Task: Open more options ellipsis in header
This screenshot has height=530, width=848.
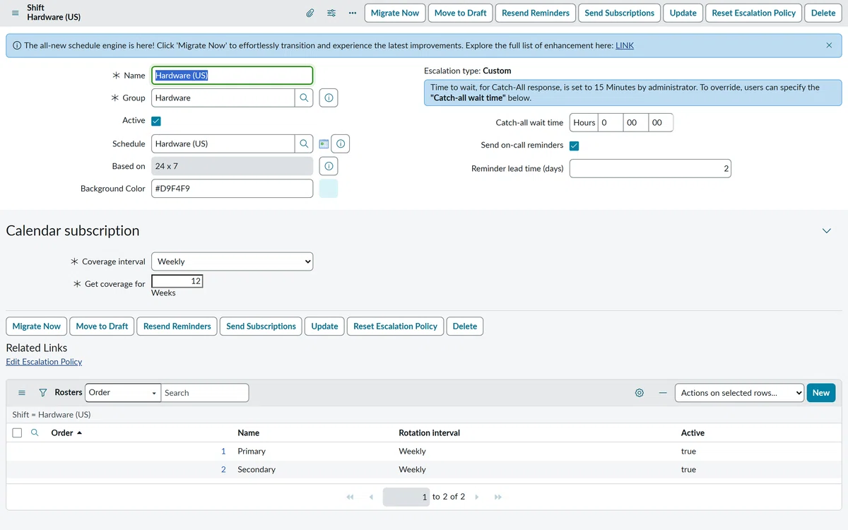Action: 353,13
